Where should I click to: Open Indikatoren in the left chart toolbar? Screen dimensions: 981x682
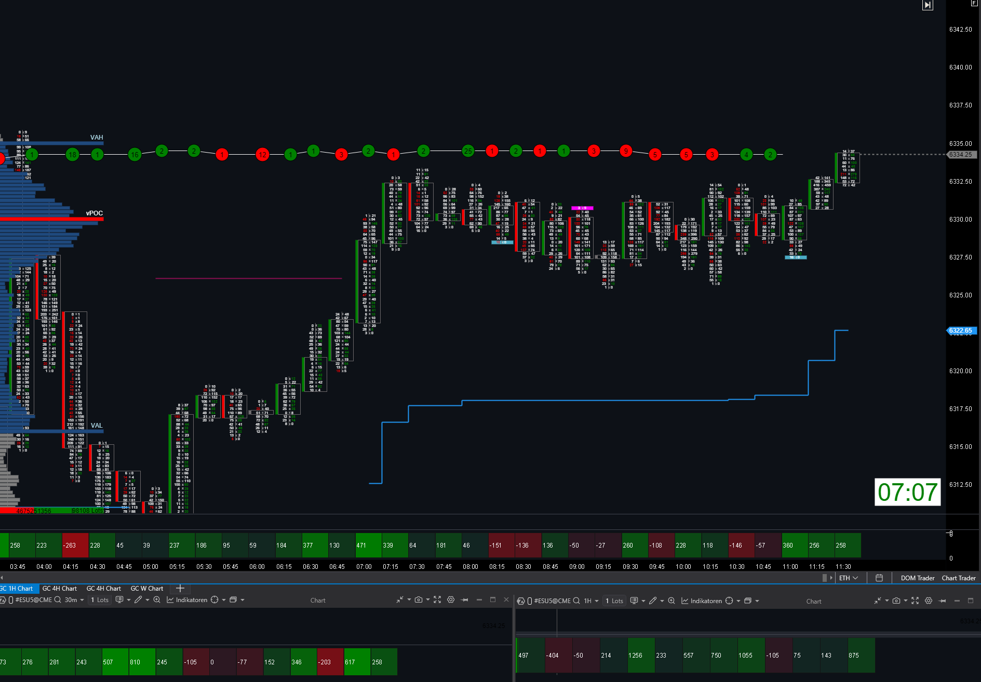click(187, 600)
